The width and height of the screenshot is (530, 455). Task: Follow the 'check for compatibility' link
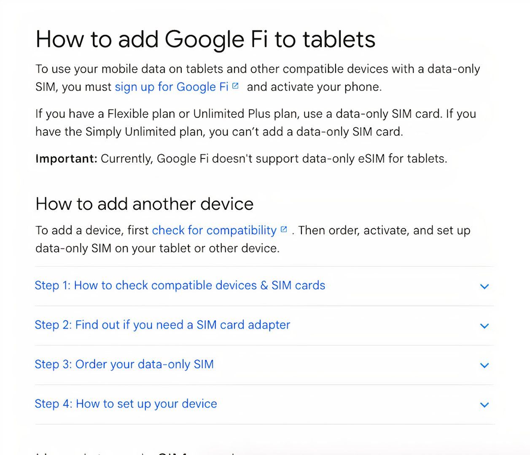tap(214, 230)
